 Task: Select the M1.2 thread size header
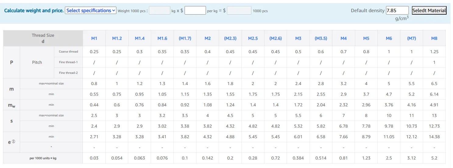coord(117,38)
